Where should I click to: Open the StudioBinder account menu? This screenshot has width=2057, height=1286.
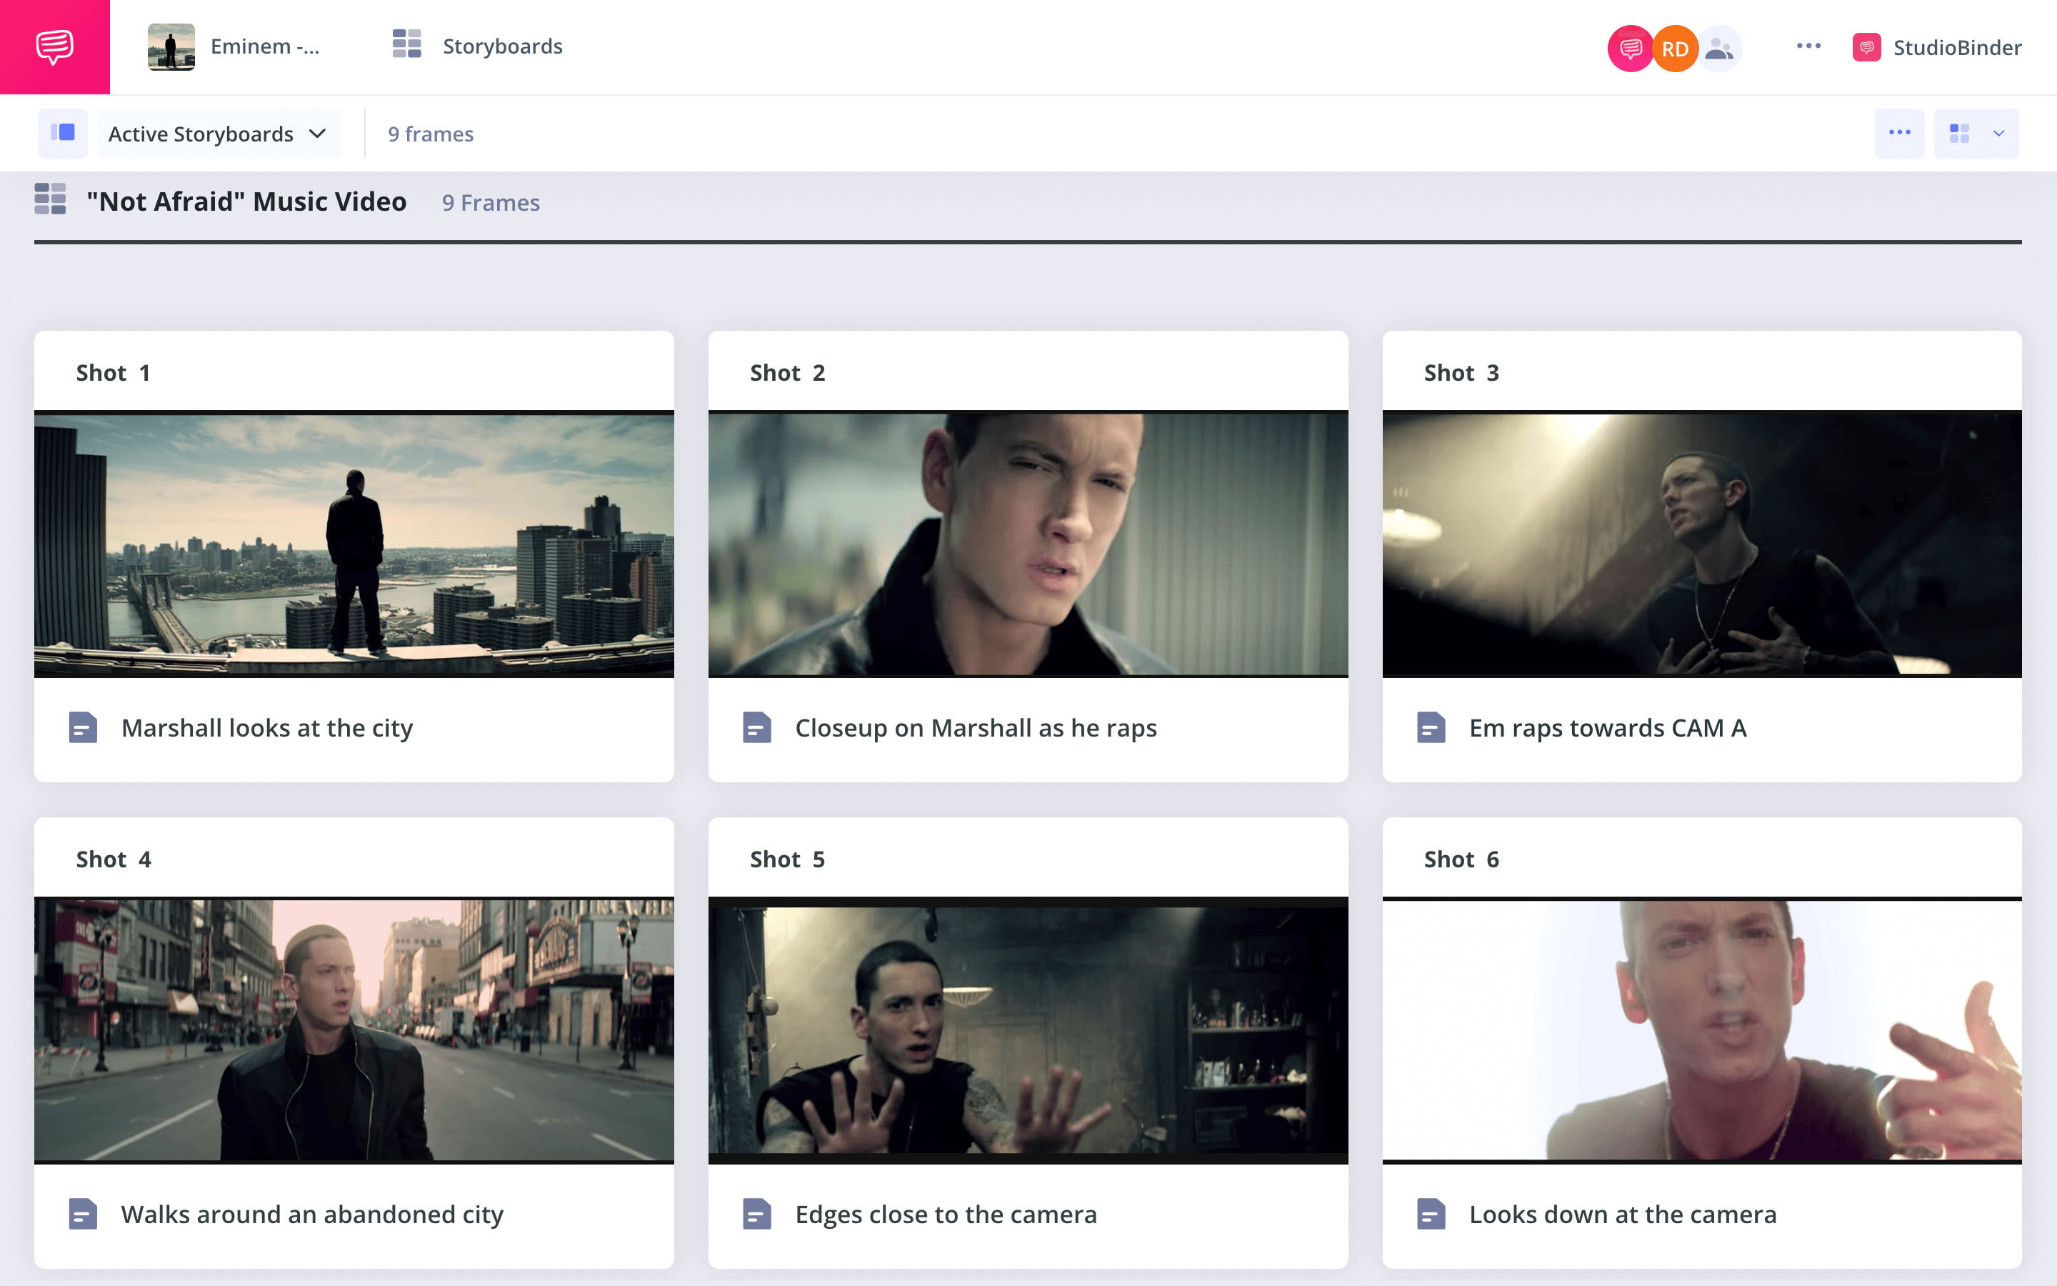pyautogui.click(x=1957, y=48)
